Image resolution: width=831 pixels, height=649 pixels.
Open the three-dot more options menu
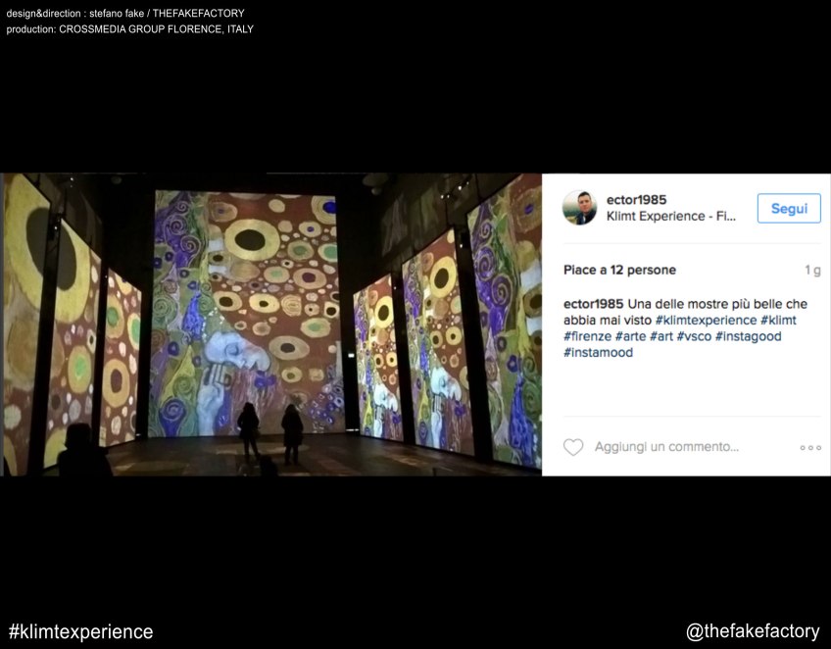[810, 448]
